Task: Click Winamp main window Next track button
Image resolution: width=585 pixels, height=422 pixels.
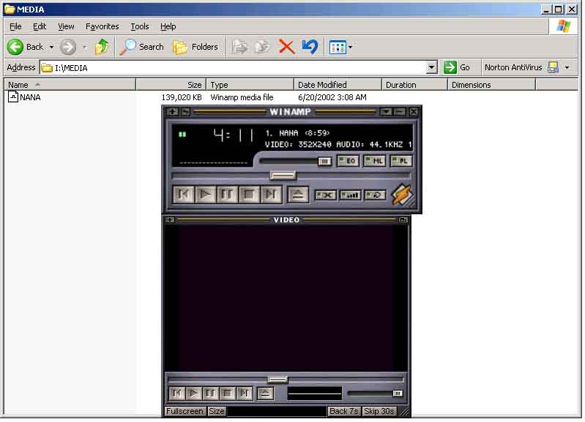Action: tap(271, 195)
